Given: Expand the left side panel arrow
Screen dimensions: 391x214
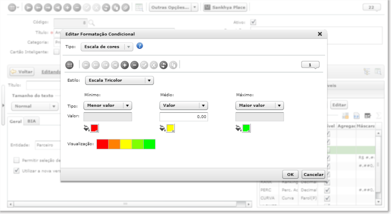Looking at the screenshot, I should pos(3,105).
